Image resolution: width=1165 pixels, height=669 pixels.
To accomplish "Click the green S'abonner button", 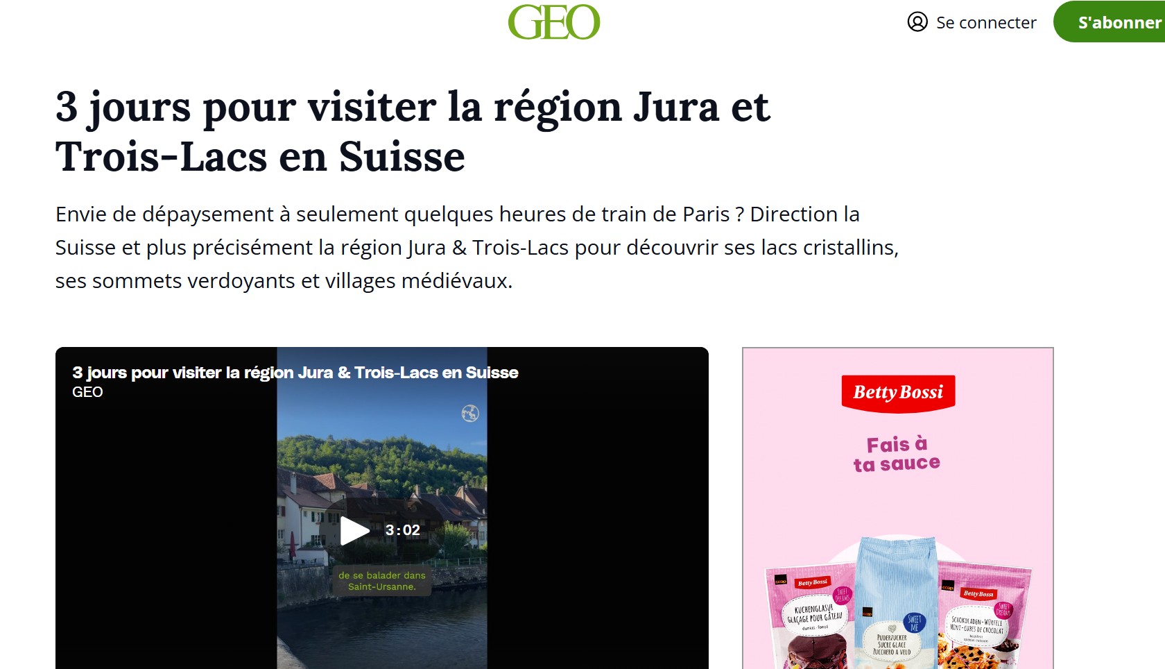I will click(x=1110, y=22).
